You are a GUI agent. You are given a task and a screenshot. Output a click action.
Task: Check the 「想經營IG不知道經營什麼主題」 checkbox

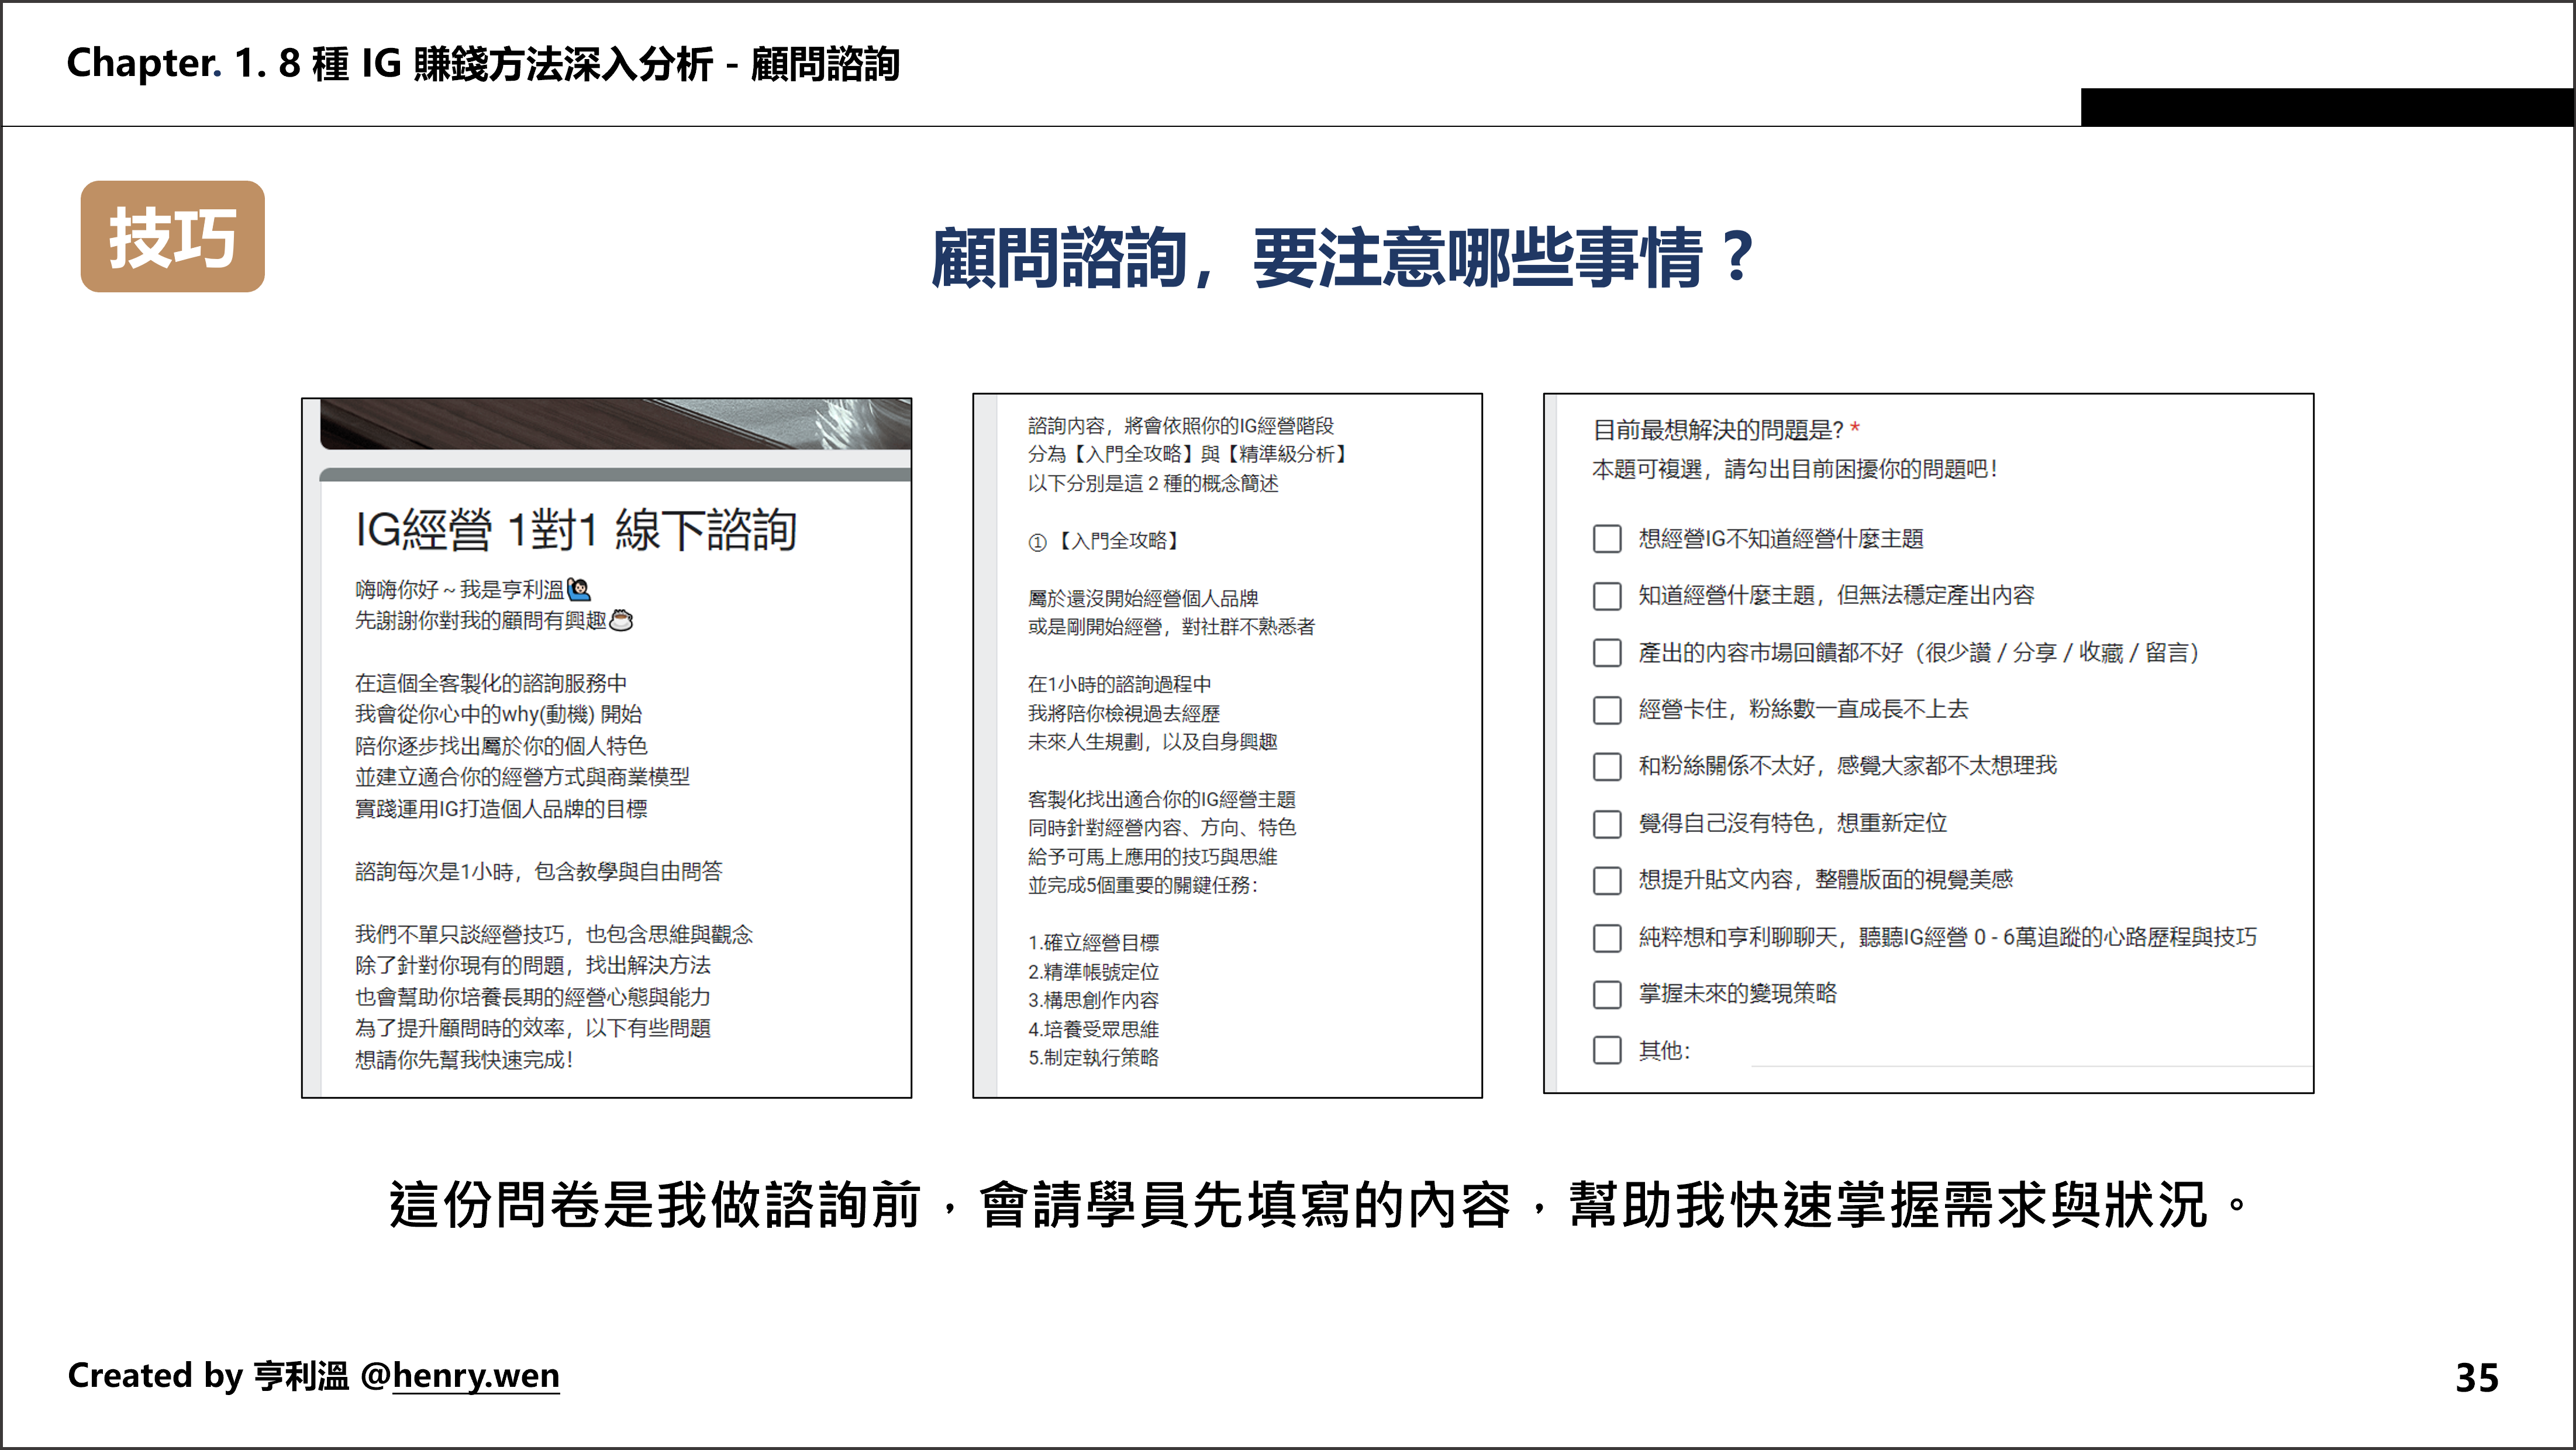[1608, 538]
